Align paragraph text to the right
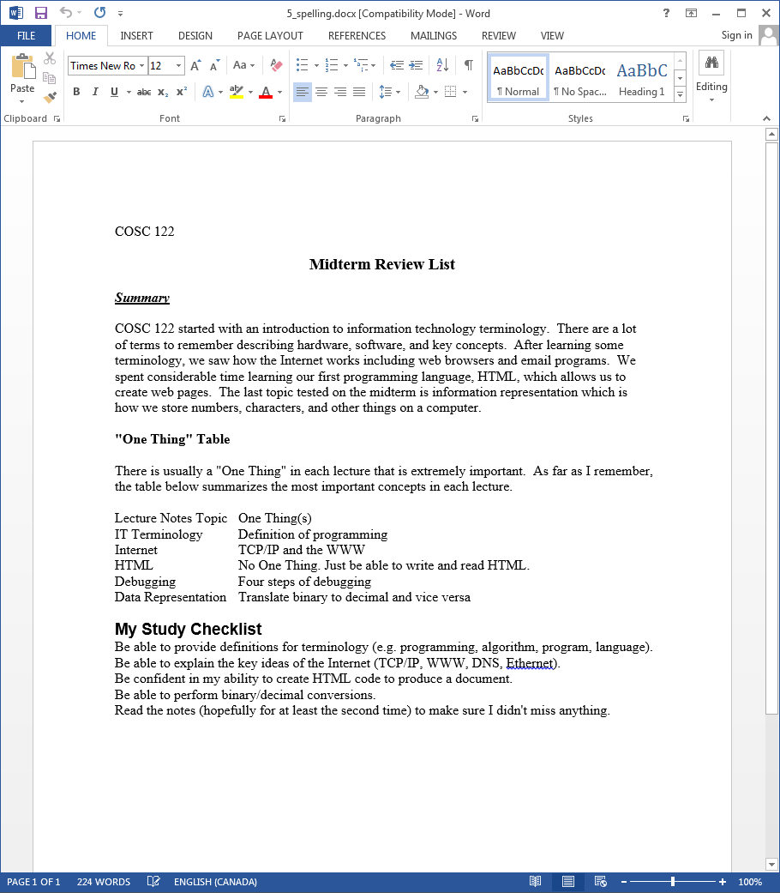Viewport: 780px width, 893px height. click(x=340, y=92)
